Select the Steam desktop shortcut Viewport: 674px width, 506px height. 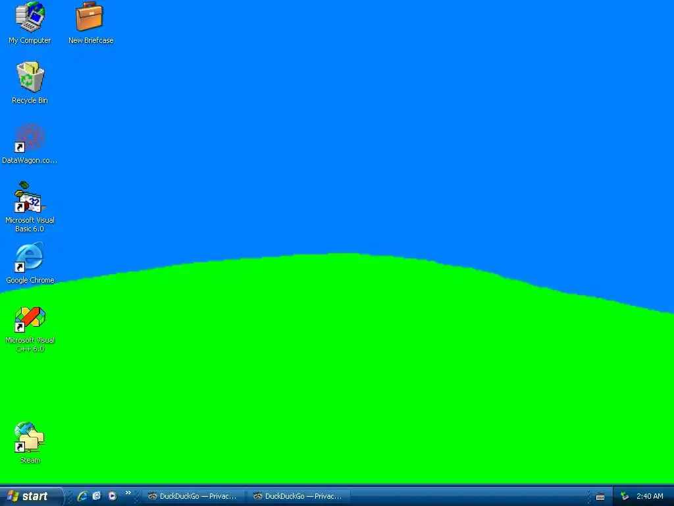click(x=30, y=443)
